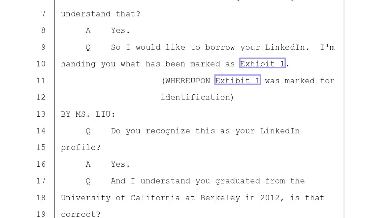Click line number 13 in the margin
Image resolution: width=386 pixels, height=218 pixels.
click(41, 114)
